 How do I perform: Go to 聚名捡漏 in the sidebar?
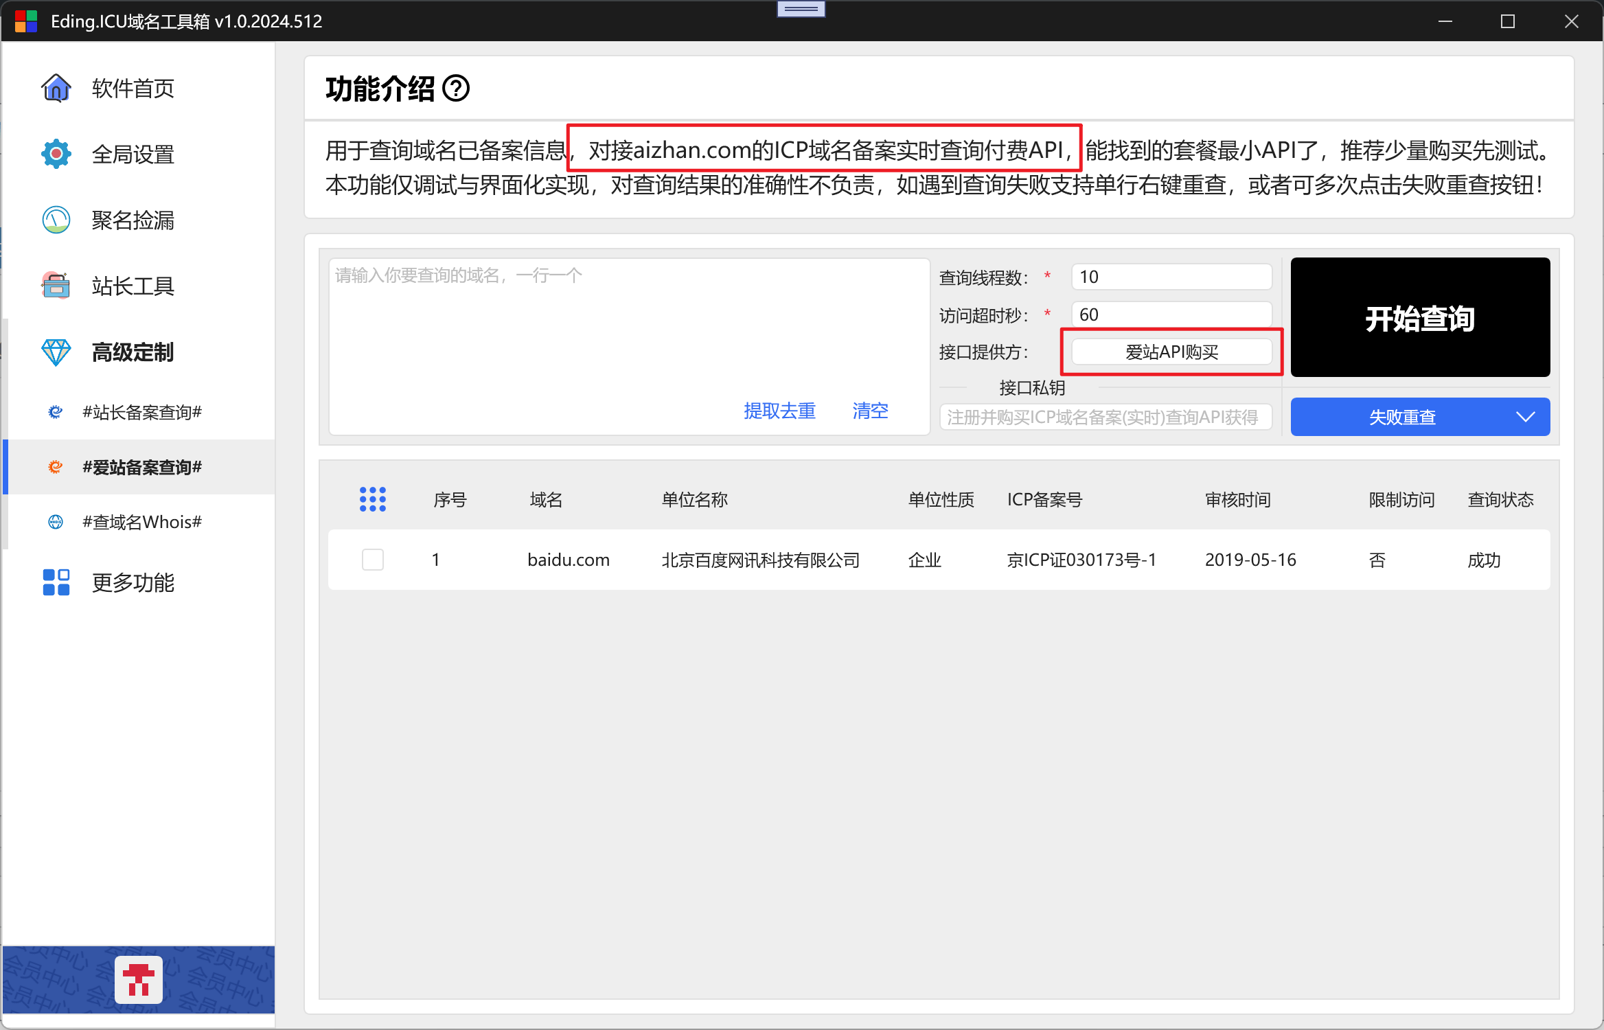click(139, 220)
